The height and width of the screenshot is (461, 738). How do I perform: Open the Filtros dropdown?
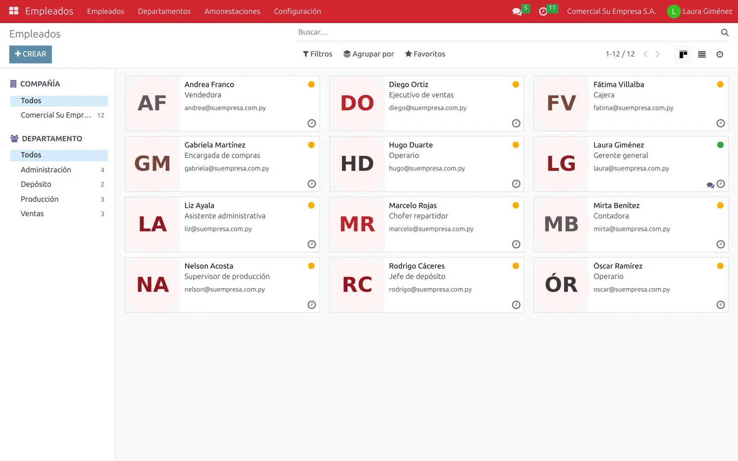coord(317,54)
